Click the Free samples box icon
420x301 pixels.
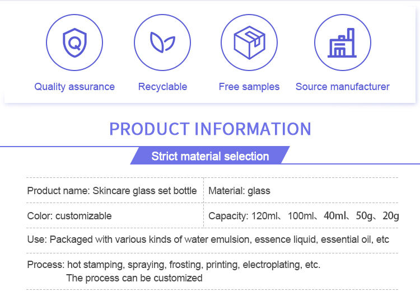point(249,43)
